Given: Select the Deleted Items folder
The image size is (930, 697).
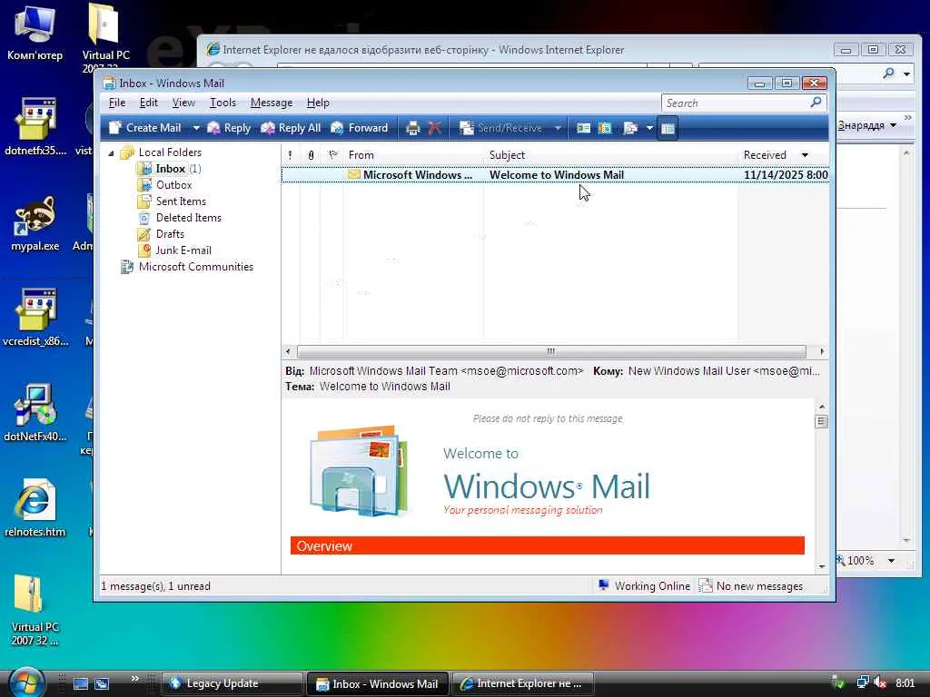Looking at the screenshot, I should 189,218.
